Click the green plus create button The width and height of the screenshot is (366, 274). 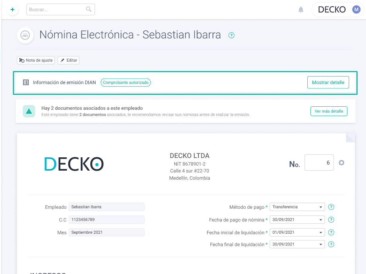click(12, 10)
